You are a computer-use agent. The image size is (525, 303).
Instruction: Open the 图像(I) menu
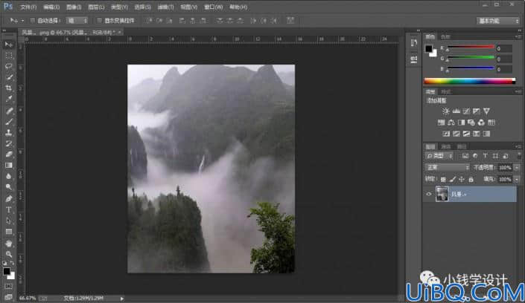point(74,7)
